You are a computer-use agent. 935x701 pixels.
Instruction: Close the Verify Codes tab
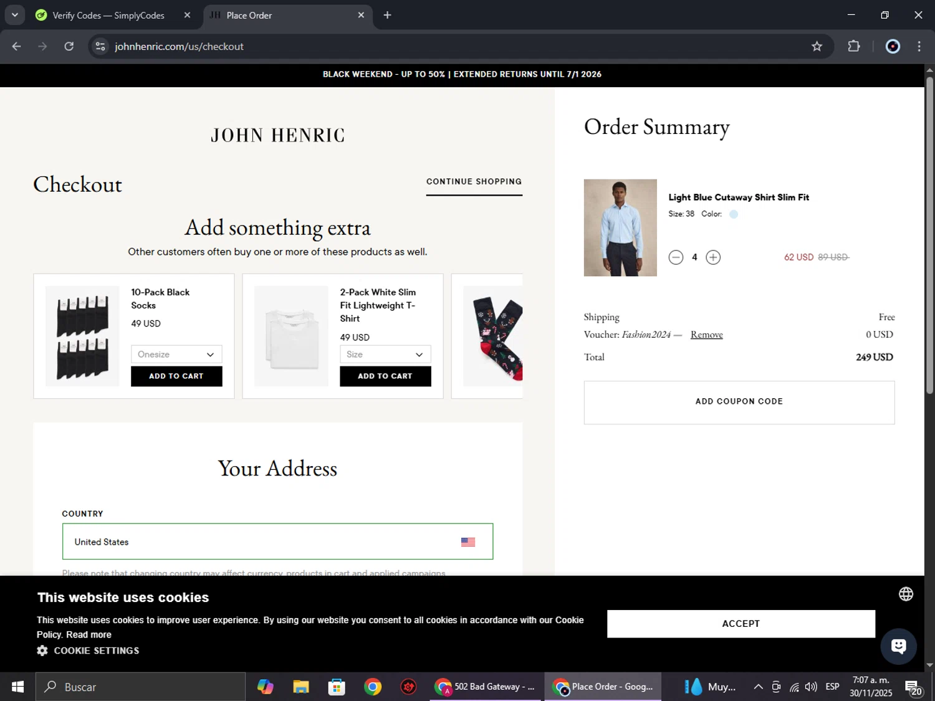pos(187,16)
